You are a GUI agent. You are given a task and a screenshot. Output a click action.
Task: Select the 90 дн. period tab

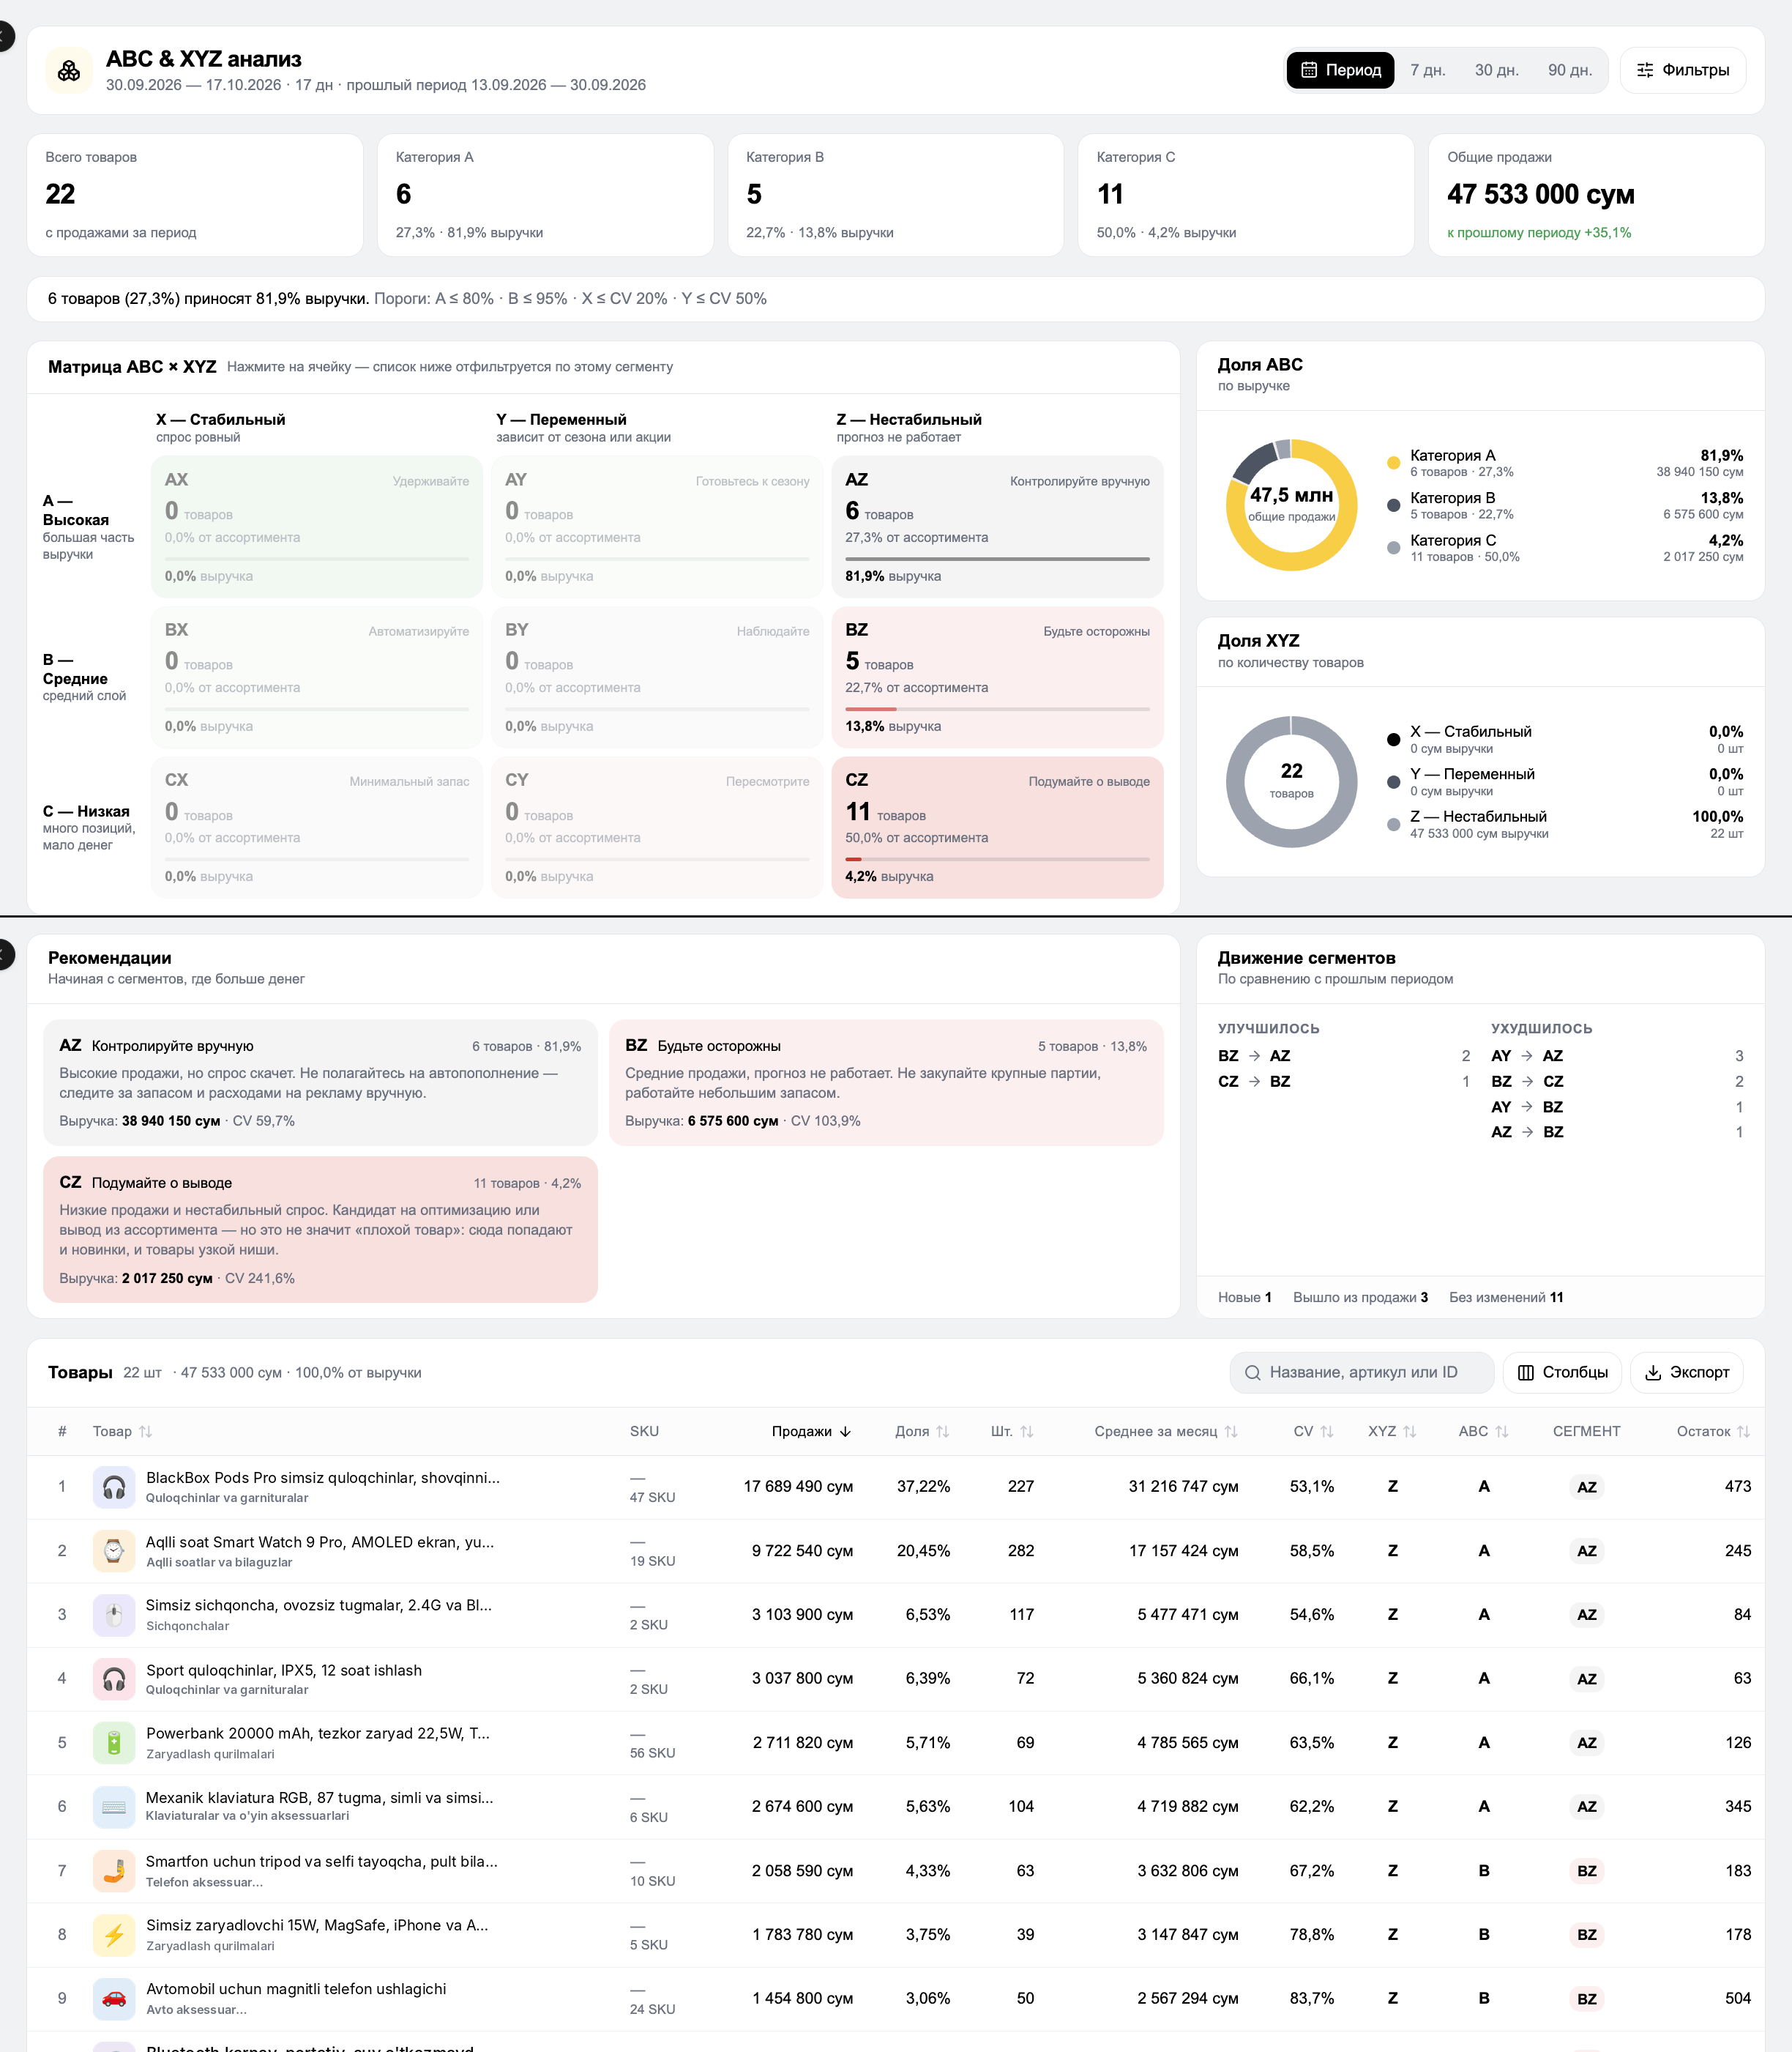(x=1569, y=70)
